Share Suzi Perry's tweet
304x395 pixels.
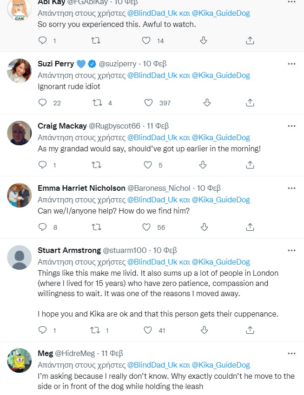(250, 103)
